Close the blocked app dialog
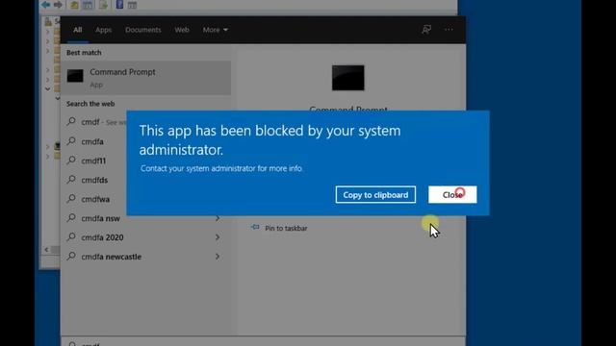616x346 pixels. tap(452, 194)
